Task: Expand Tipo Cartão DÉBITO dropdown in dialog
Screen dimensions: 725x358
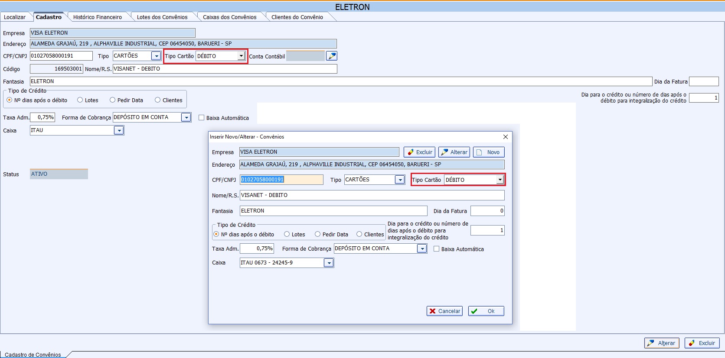Action: 500,180
